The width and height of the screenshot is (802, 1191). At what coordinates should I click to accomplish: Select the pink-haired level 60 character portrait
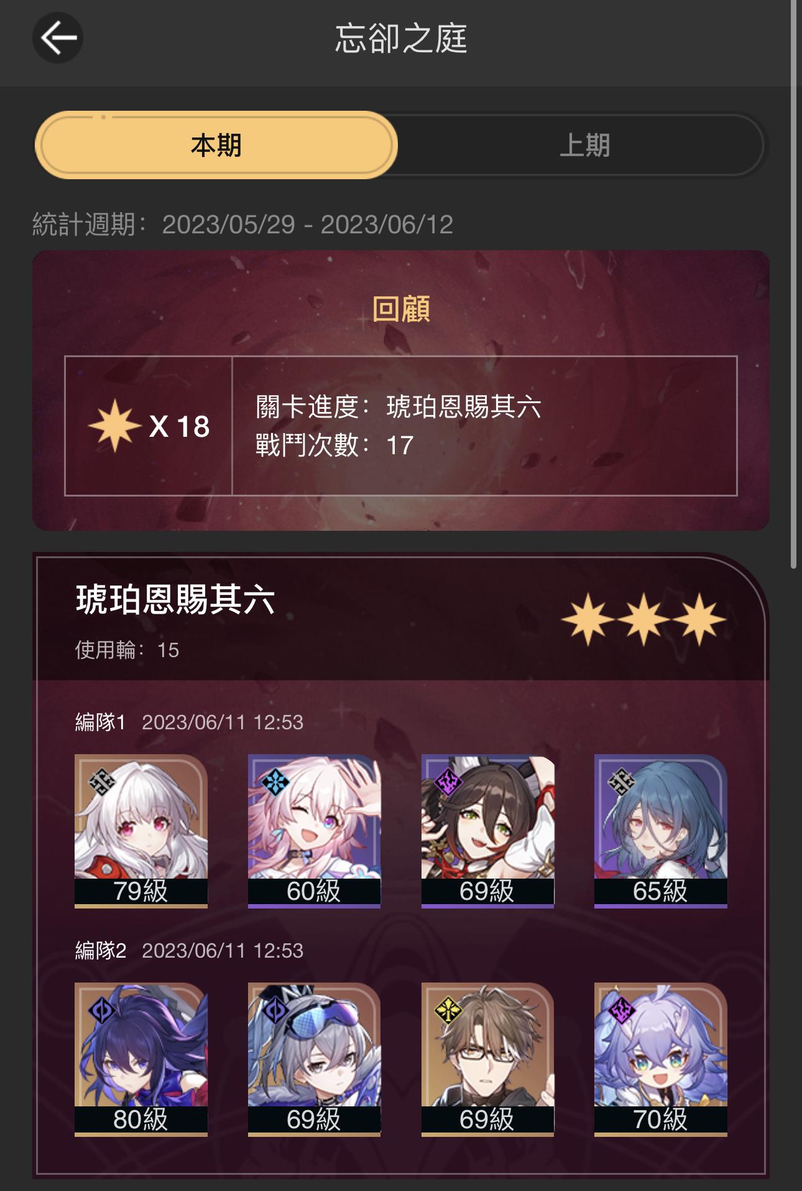click(x=314, y=830)
